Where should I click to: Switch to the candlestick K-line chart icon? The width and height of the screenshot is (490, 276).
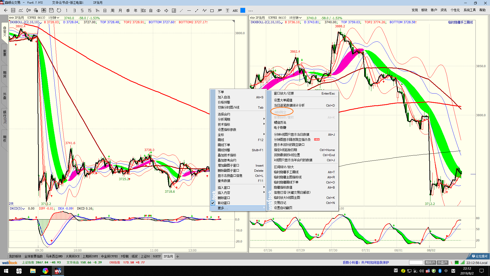29,10
